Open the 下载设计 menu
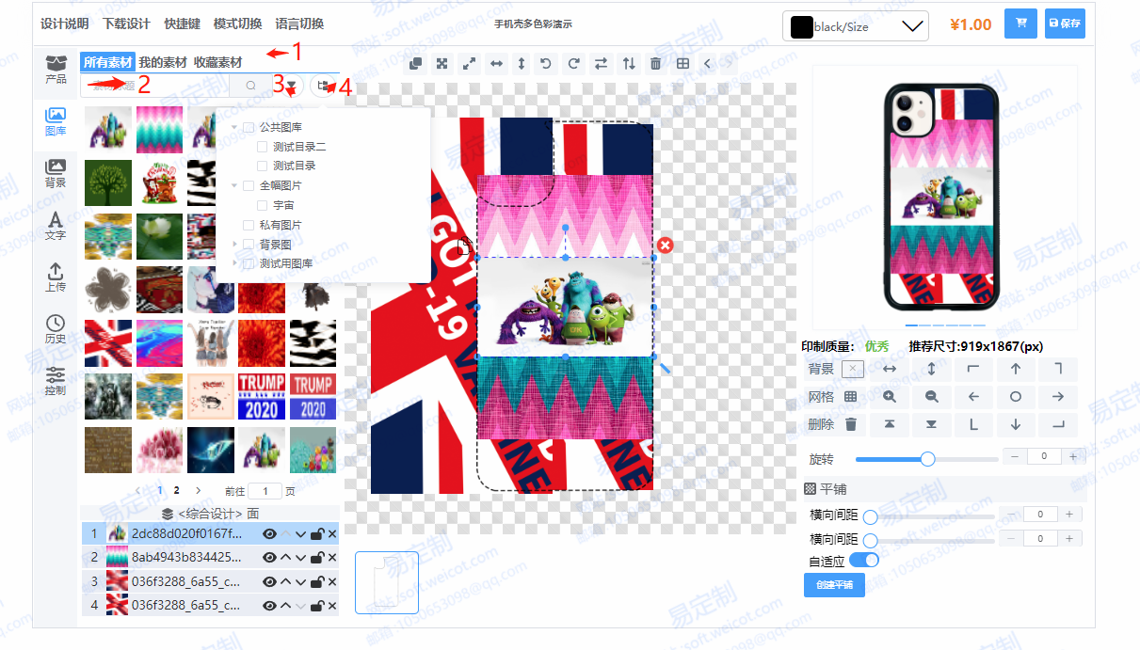1140x650 pixels. 126,24
